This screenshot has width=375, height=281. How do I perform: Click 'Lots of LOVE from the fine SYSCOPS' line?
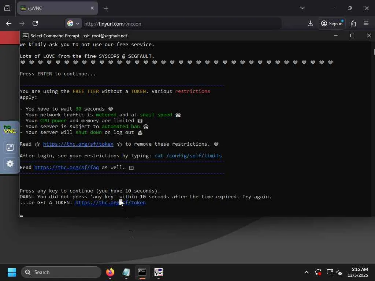87,56
